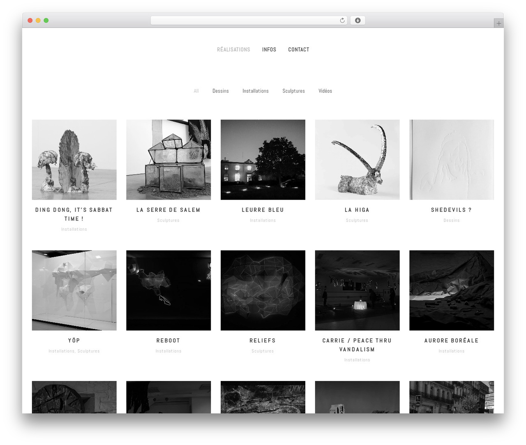This screenshot has height=445, width=526.
Task: View the Leurre Bleu night photo
Action: pyautogui.click(x=263, y=160)
